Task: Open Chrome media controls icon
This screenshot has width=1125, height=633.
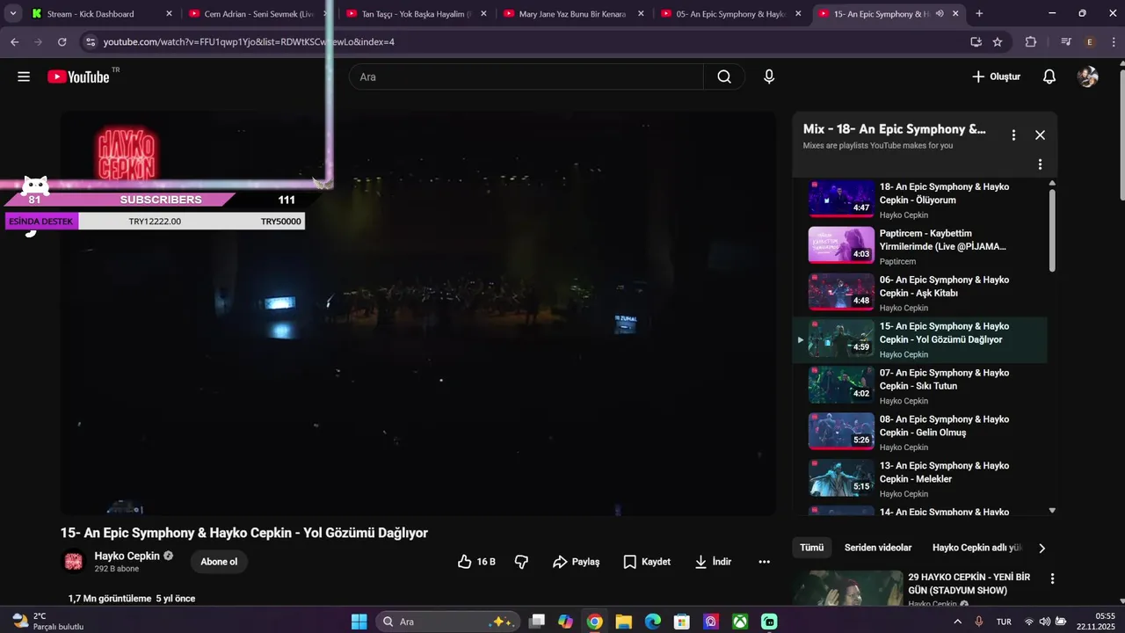Action: pyautogui.click(x=1066, y=41)
